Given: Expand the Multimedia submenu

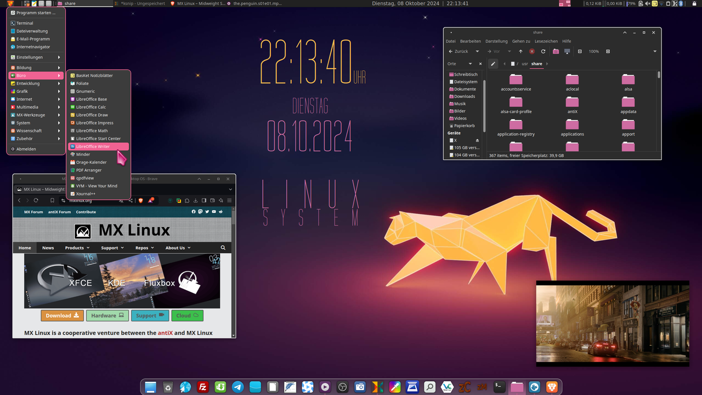Looking at the screenshot, I should point(36,107).
